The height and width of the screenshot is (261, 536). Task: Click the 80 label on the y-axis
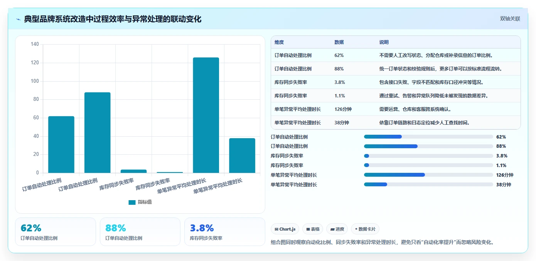coord(36,99)
